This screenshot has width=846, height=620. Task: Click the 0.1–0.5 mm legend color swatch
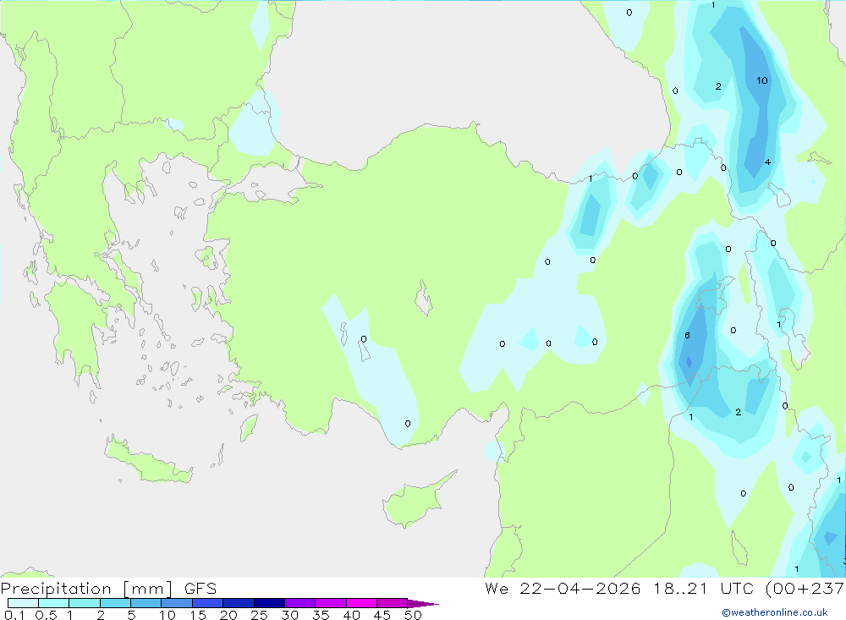(x=23, y=603)
